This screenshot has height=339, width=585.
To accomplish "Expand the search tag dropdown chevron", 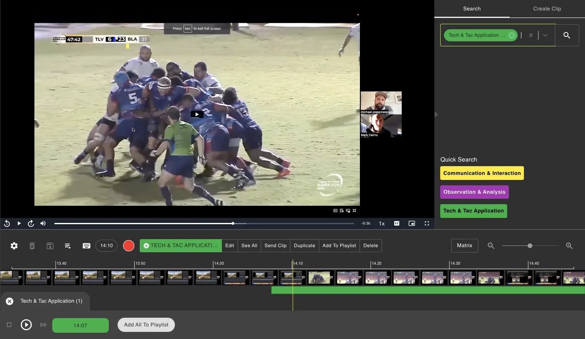I will [545, 35].
